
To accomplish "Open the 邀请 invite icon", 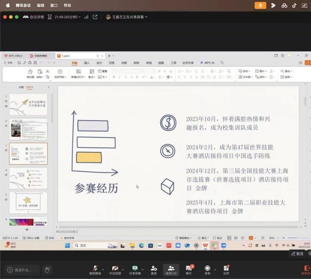I will click(x=153, y=268).
